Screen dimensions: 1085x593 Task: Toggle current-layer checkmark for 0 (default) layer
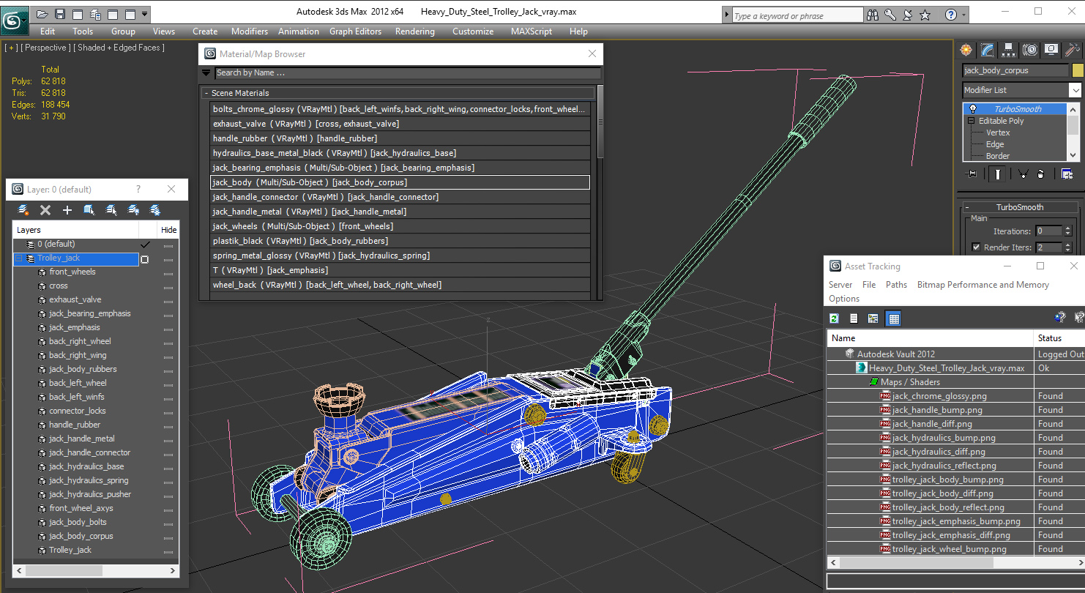(145, 245)
